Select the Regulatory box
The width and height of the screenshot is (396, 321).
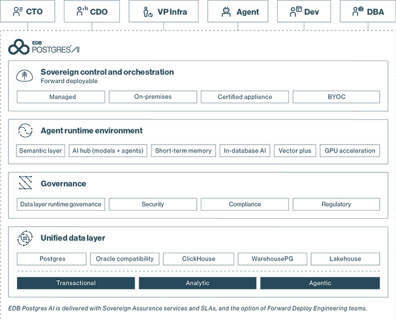pos(336,205)
